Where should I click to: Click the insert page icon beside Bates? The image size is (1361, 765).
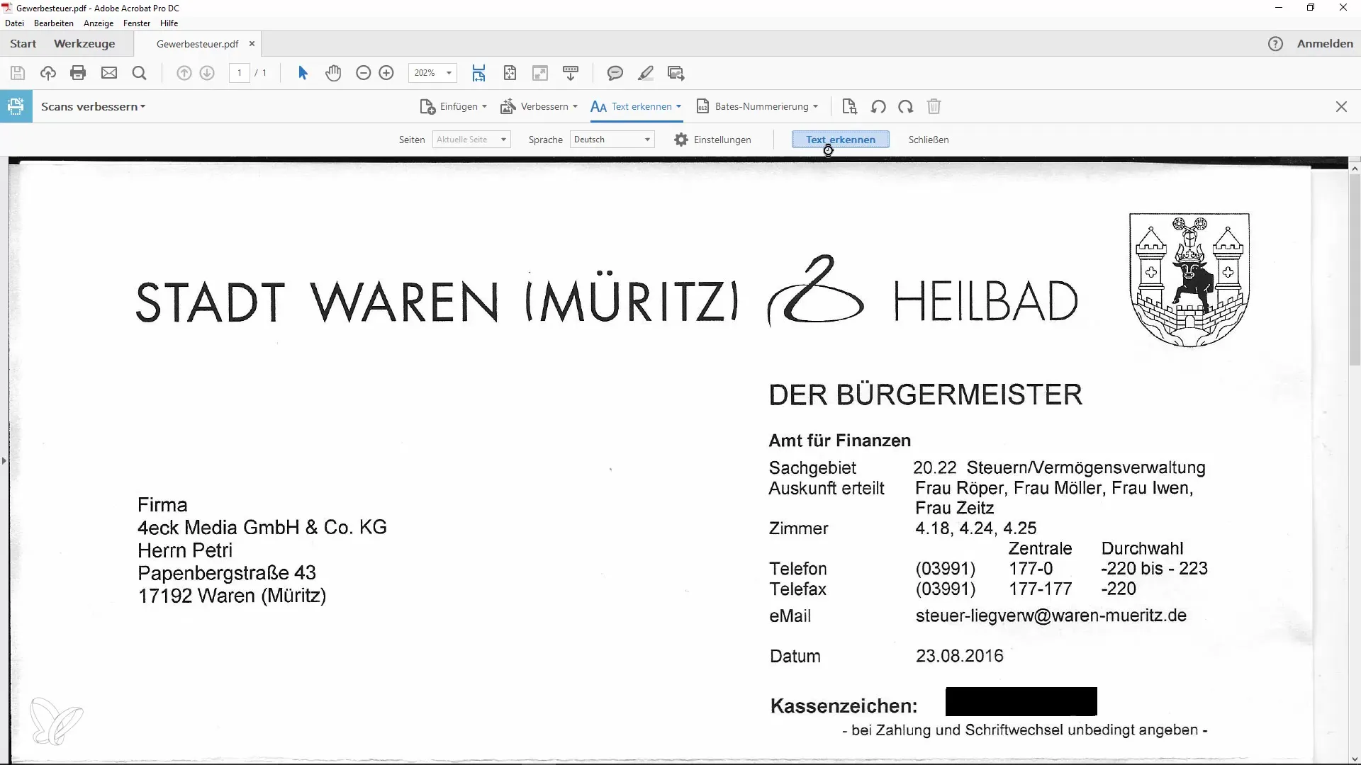849,106
